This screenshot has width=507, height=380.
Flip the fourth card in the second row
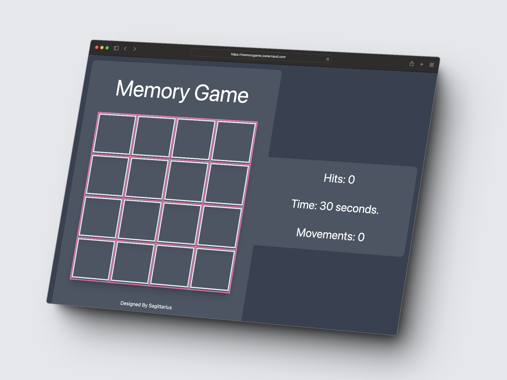[227, 184]
